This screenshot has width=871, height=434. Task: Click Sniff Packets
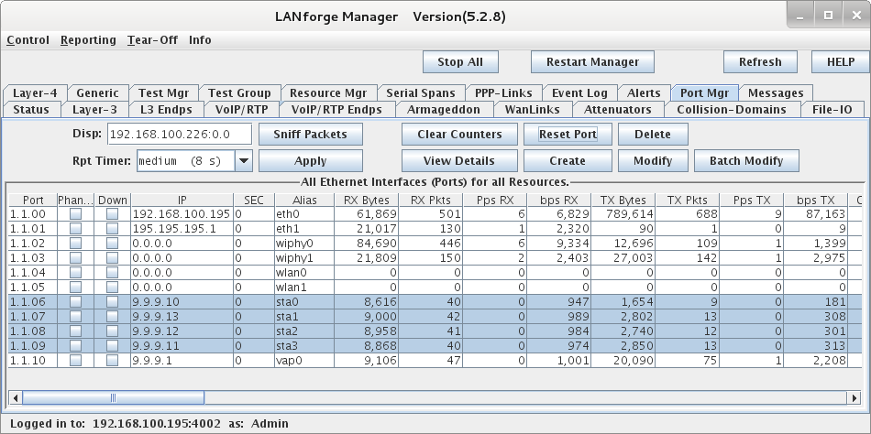point(311,135)
